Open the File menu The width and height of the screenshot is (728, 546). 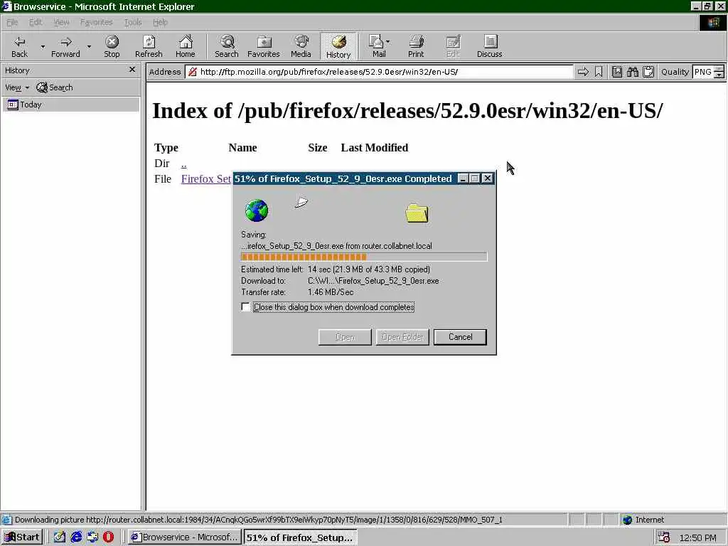pyautogui.click(x=12, y=22)
